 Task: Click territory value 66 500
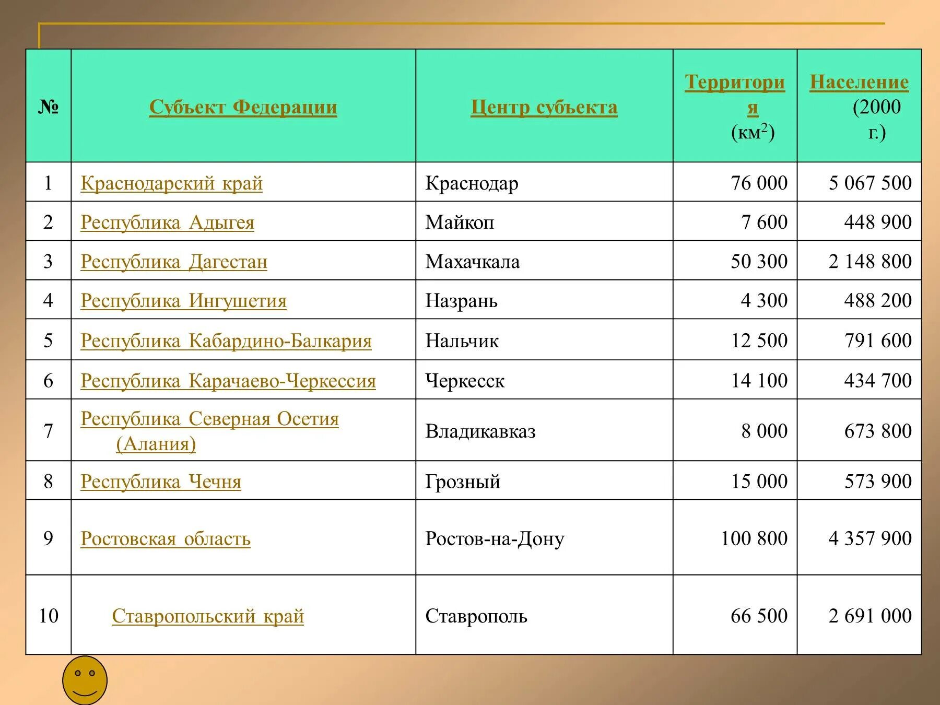click(759, 616)
